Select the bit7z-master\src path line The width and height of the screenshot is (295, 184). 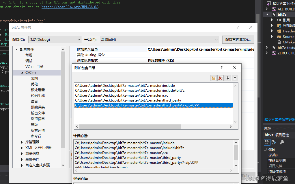coord(154,95)
